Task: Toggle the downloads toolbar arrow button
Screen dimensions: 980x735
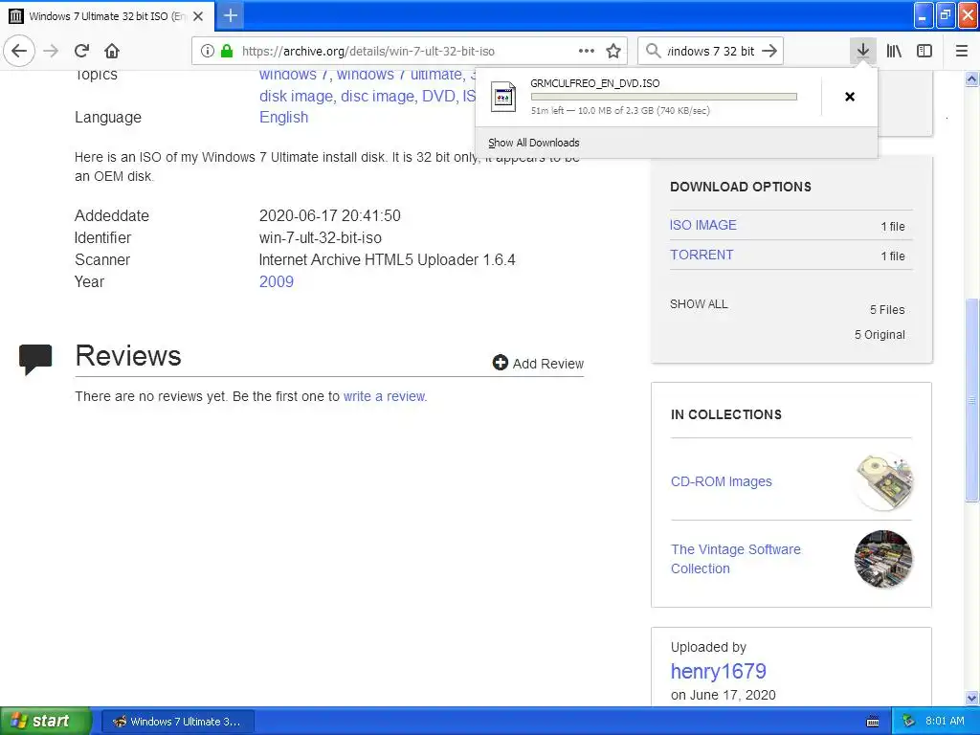Action: pos(863,51)
